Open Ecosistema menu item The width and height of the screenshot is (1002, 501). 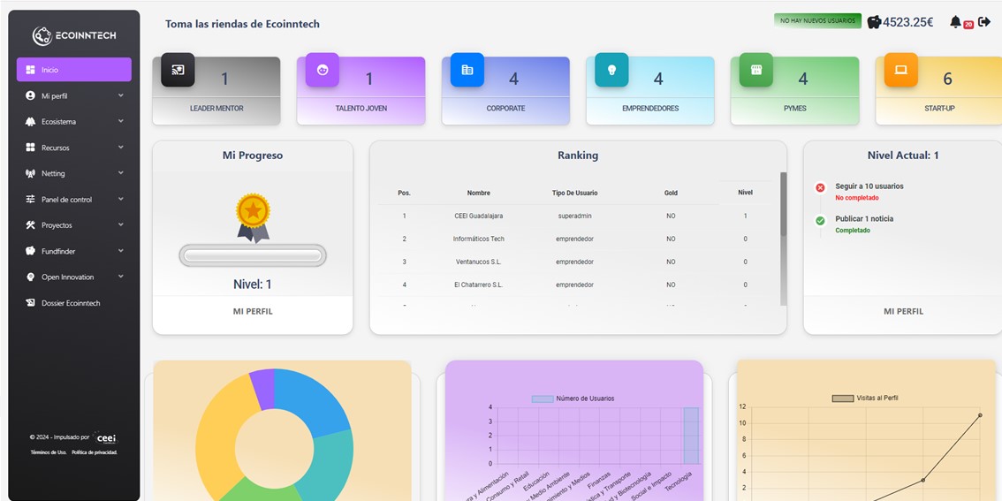tap(74, 121)
